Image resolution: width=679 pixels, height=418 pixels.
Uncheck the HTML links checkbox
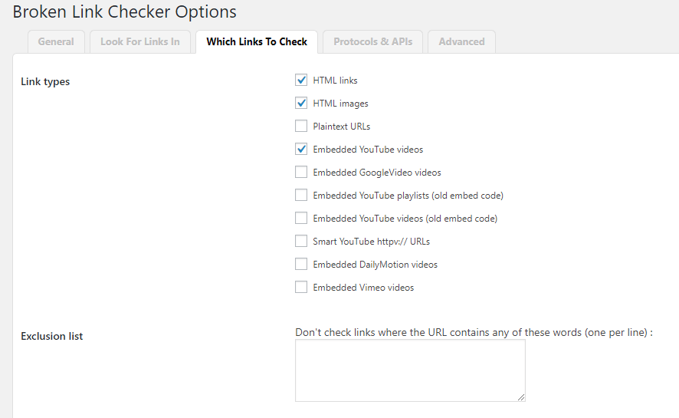coord(301,80)
